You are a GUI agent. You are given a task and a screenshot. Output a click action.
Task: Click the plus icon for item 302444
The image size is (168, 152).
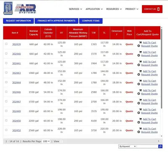tap(139, 84)
